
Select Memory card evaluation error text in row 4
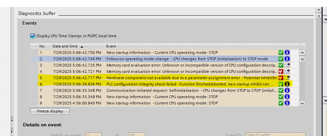192,71
